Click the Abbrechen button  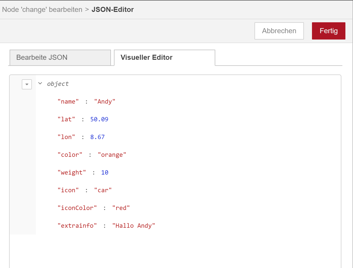(x=279, y=31)
